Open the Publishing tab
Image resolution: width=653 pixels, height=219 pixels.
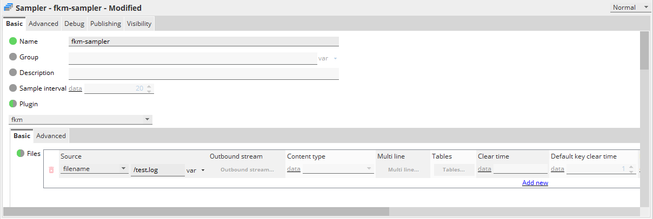point(105,24)
